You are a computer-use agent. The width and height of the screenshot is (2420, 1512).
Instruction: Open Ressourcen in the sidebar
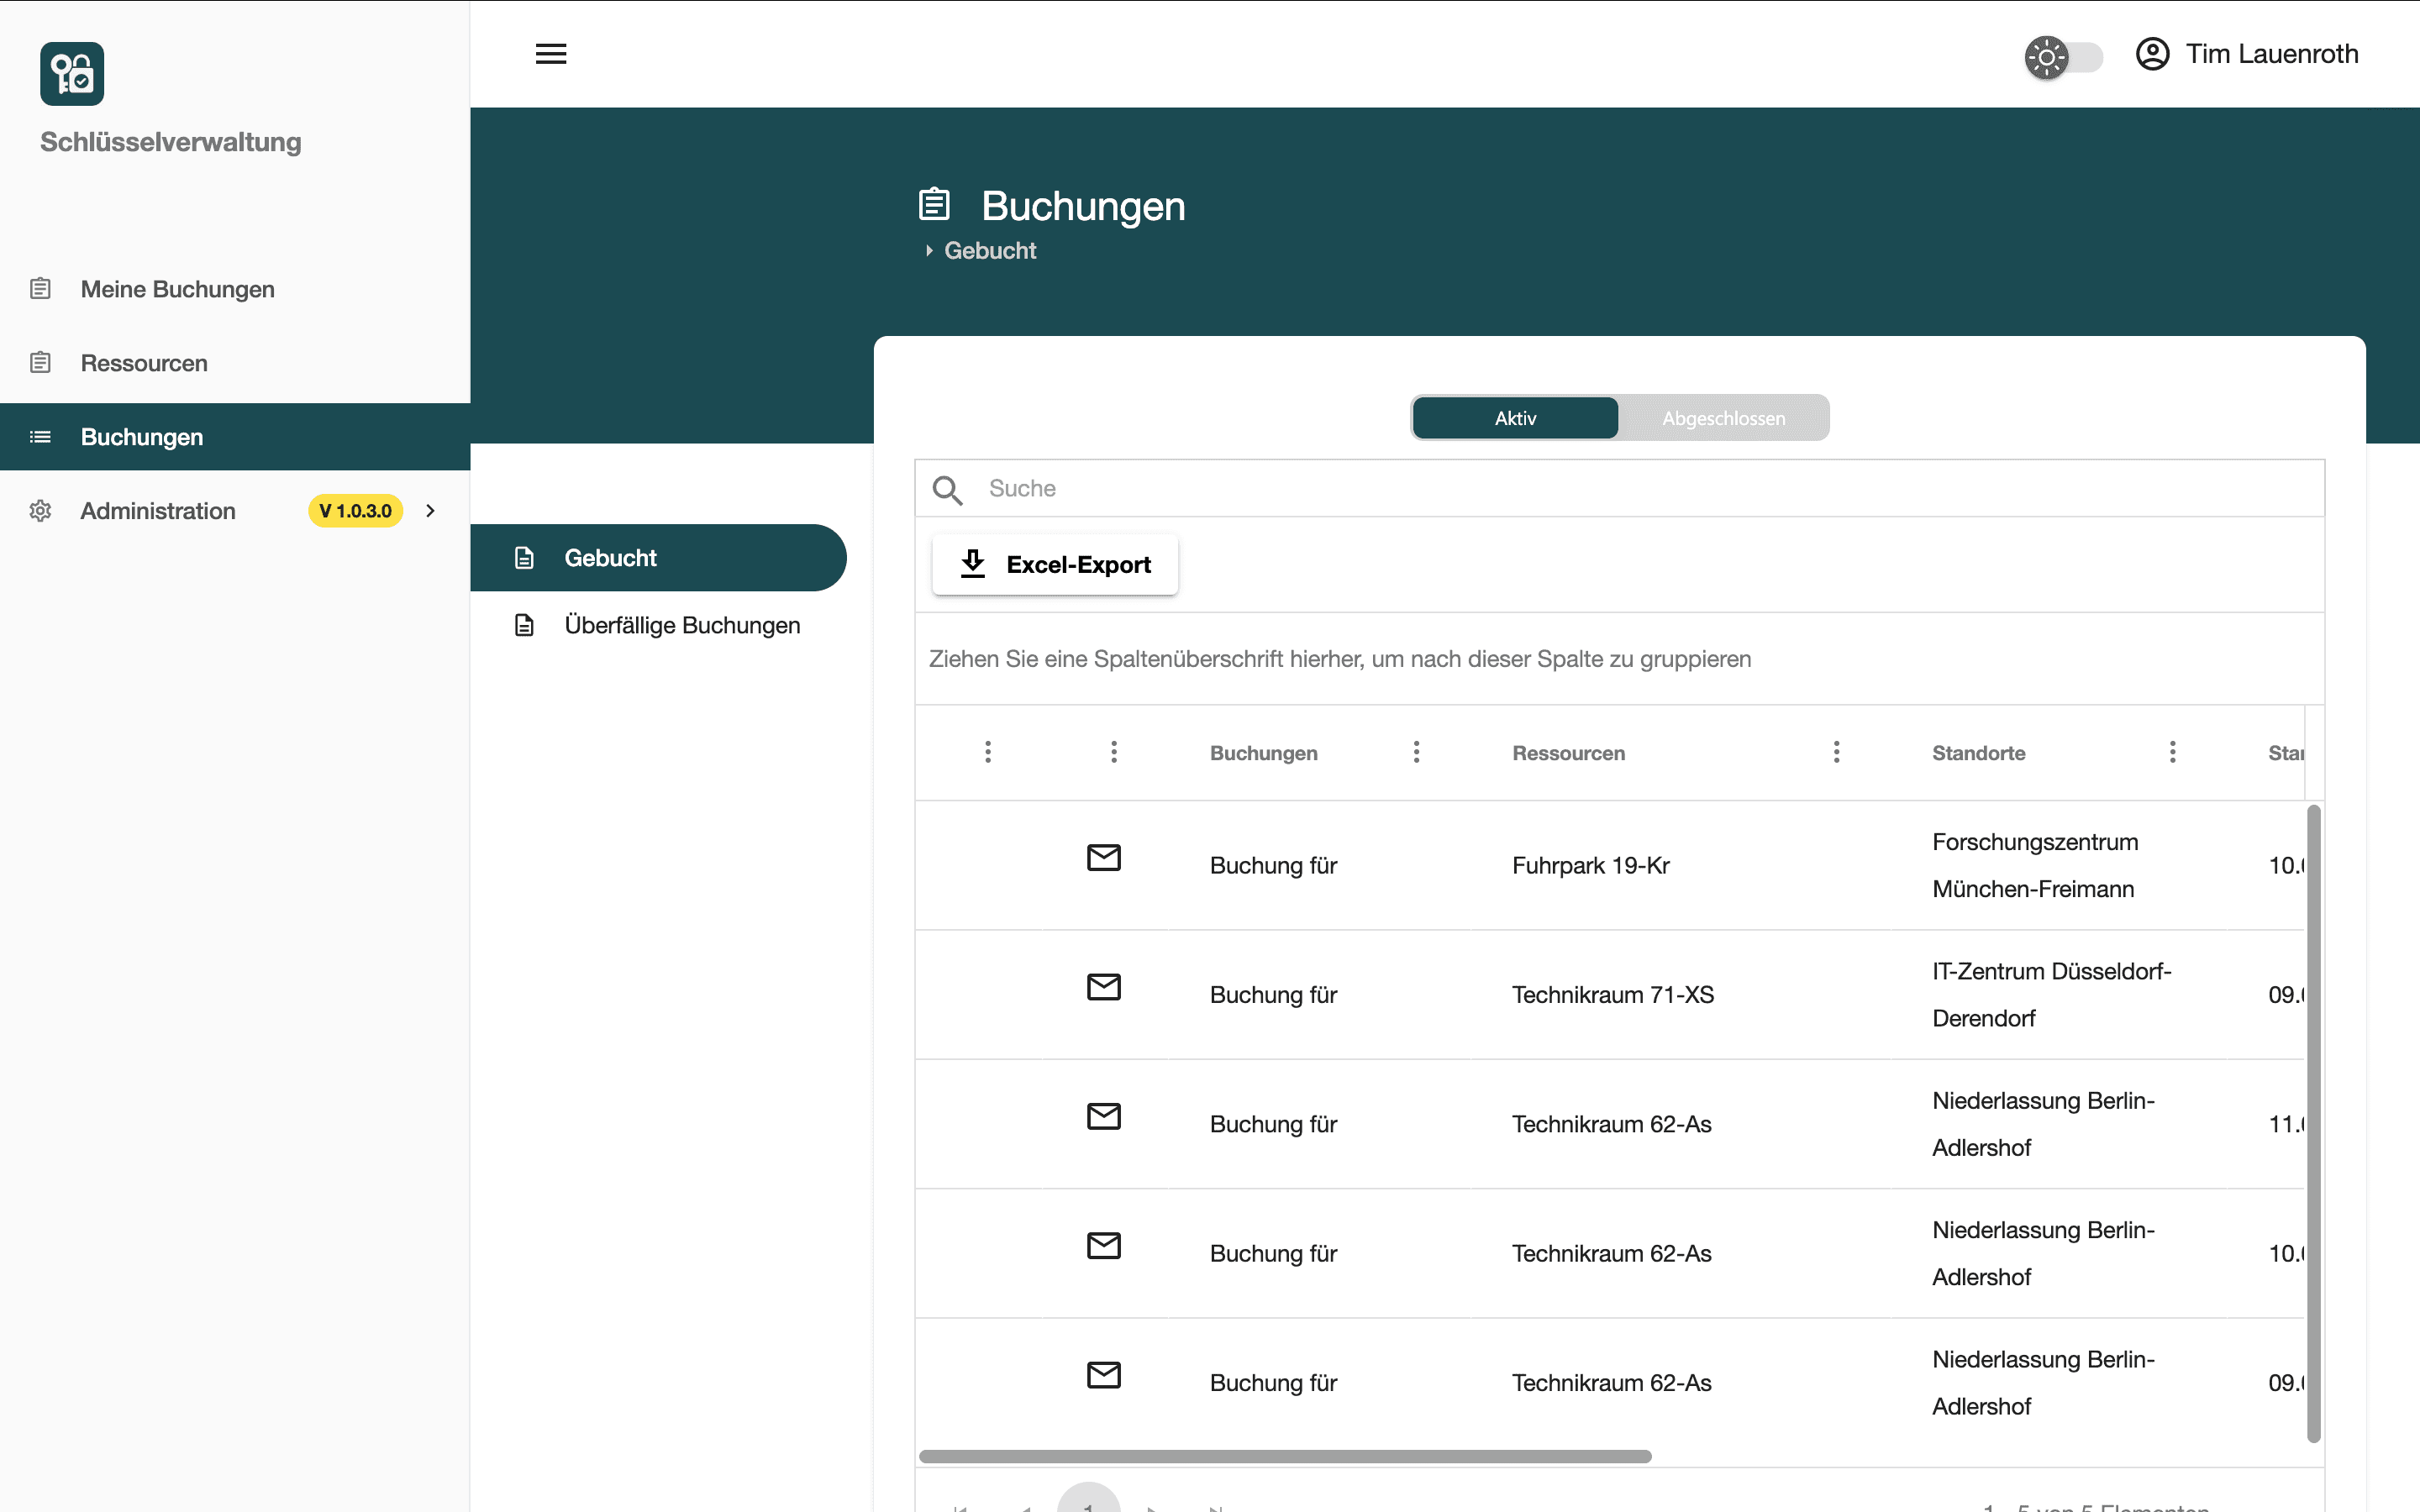tap(235, 363)
